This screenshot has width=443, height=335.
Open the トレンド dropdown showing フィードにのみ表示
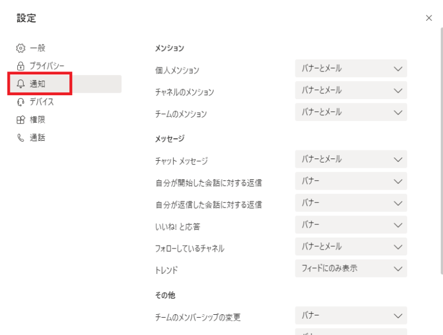(x=351, y=268)
